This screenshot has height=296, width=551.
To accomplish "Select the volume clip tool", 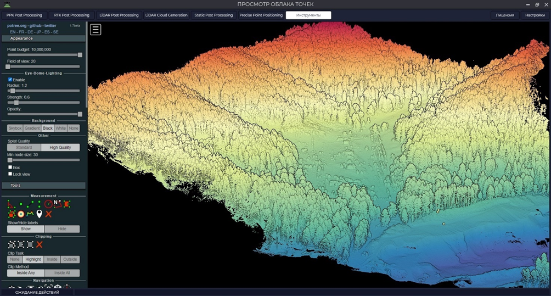I will (12, 245).
